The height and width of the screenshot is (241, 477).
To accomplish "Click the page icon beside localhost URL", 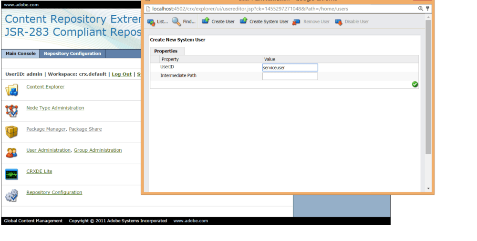I will 147,9.
